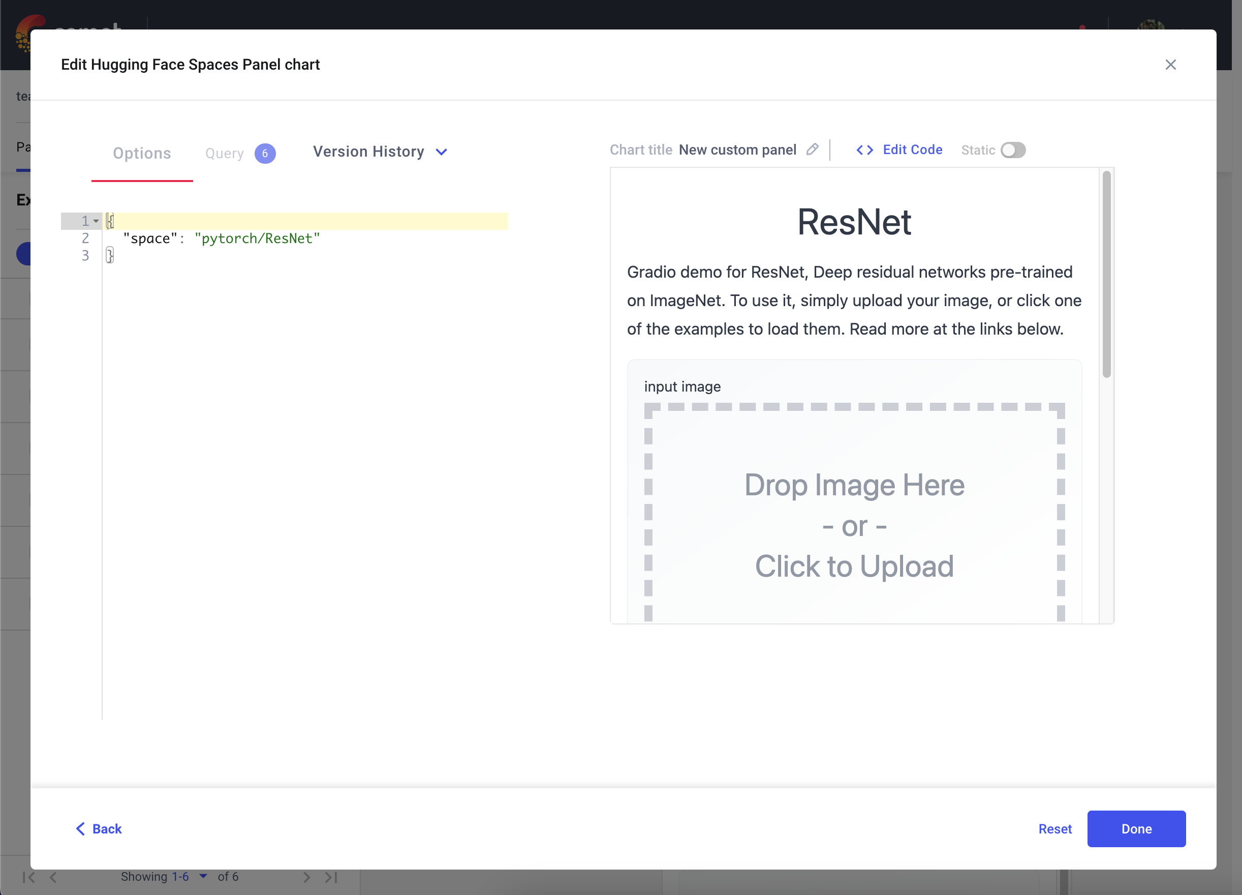The height and width of the screenshot is (895, 1242).
Task: Jump to first page in background pagination
Action: [x=29, y=877]
